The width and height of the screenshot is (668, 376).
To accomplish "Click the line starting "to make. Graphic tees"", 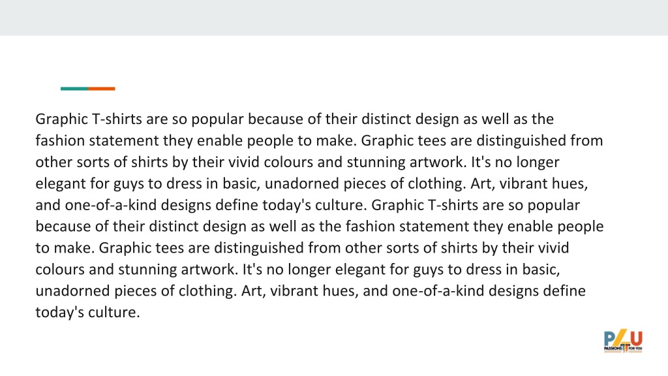I will [x=302, y=247].
